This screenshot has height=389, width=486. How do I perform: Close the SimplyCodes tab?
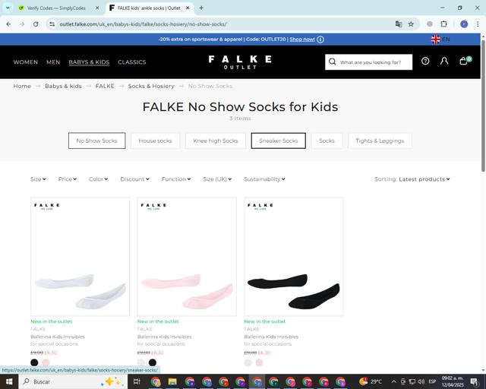(x=97, y=8)
